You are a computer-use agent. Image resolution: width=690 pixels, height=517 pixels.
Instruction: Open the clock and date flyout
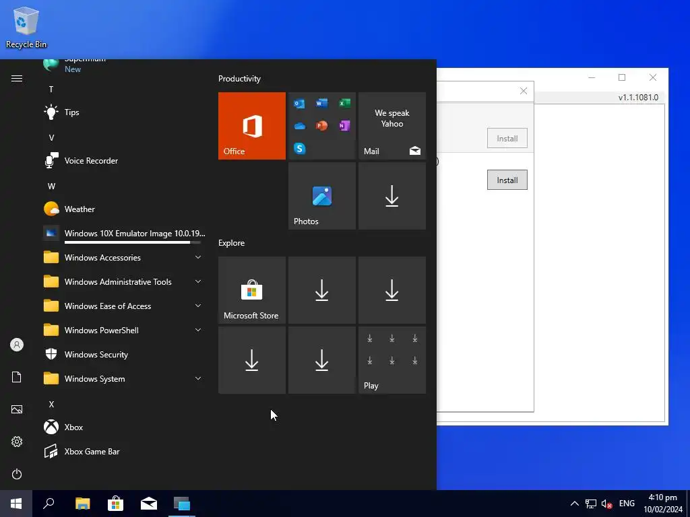click(x=663, y=504)
